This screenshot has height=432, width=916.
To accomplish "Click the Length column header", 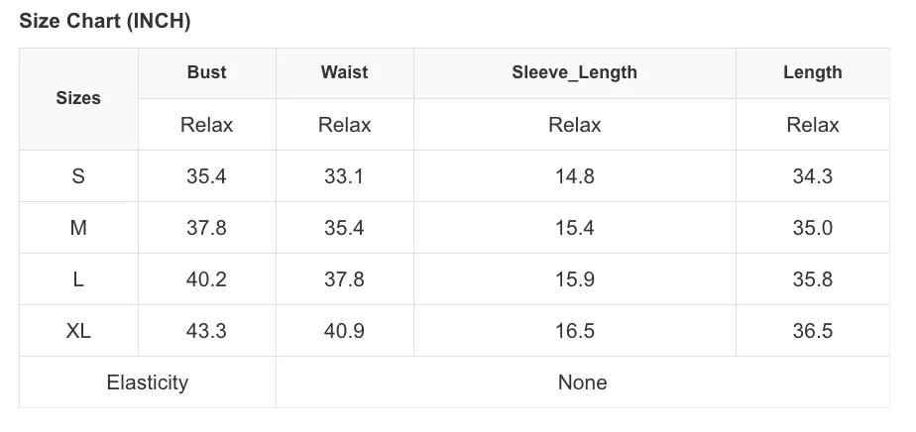I will click(813, 72).
